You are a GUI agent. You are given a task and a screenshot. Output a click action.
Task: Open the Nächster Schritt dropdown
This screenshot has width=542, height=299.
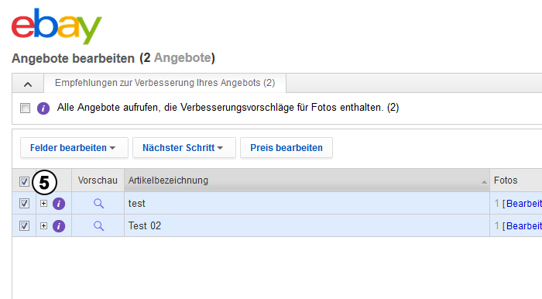(x=184, y=148)
